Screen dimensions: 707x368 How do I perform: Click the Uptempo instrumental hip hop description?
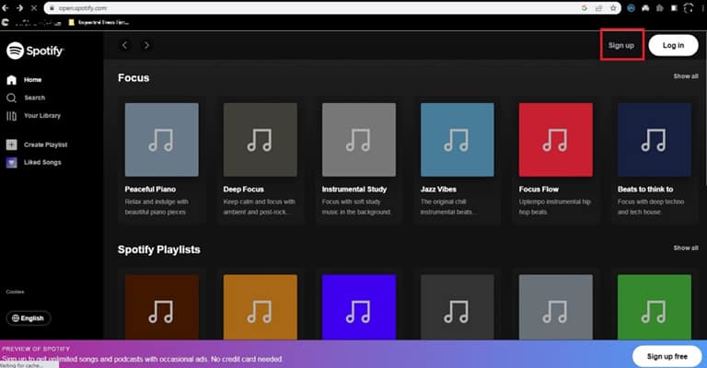[554, 207]
